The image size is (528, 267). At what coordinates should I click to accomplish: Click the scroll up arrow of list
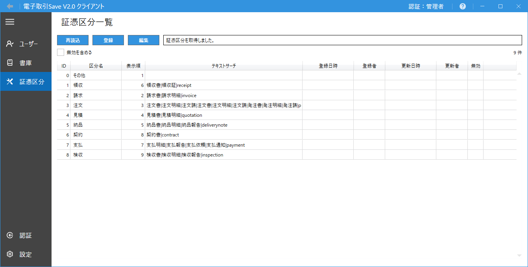(x=519, y=74)
